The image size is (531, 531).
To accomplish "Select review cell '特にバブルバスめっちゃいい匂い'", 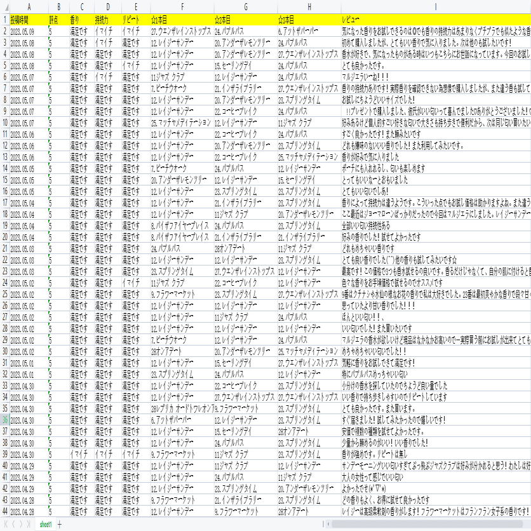I will [x=436, y=374].
